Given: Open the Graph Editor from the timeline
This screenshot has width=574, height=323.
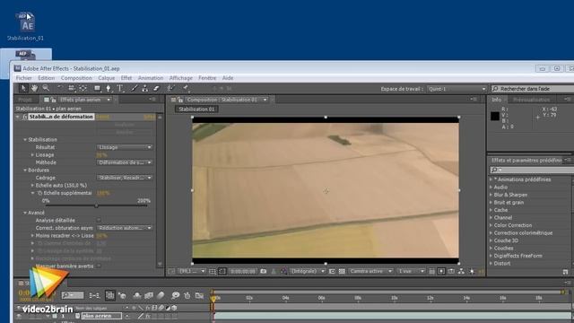Looking at the screenshot, I should tap(199, 295).
